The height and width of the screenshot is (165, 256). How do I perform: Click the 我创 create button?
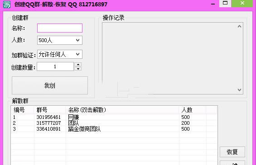point(50,85)
